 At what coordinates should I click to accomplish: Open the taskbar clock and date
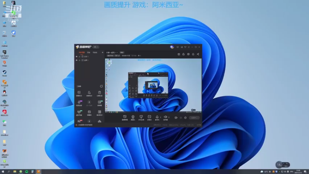click(298, 172)
